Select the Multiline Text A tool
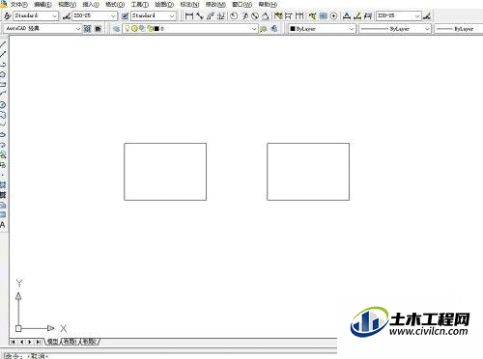This screenshot has height=359, width=483. tap(3, 225)
